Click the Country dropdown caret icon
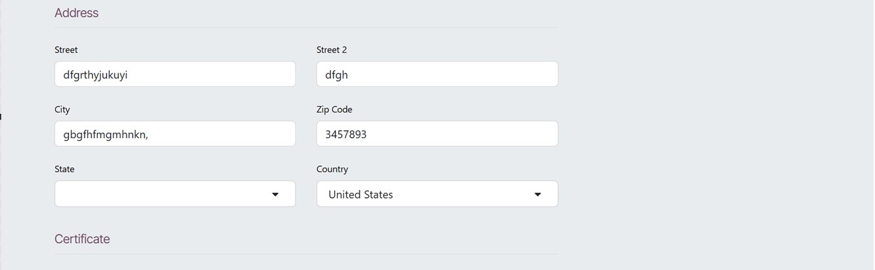This screenshot has width=875, height=270. (x=538, y=195)
